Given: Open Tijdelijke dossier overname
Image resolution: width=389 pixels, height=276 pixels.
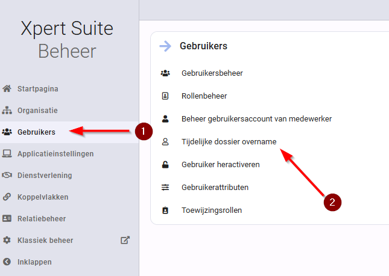Looking at the screenshot, I should point(229,142).
